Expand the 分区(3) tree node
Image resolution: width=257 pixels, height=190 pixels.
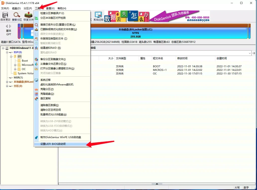7,86
